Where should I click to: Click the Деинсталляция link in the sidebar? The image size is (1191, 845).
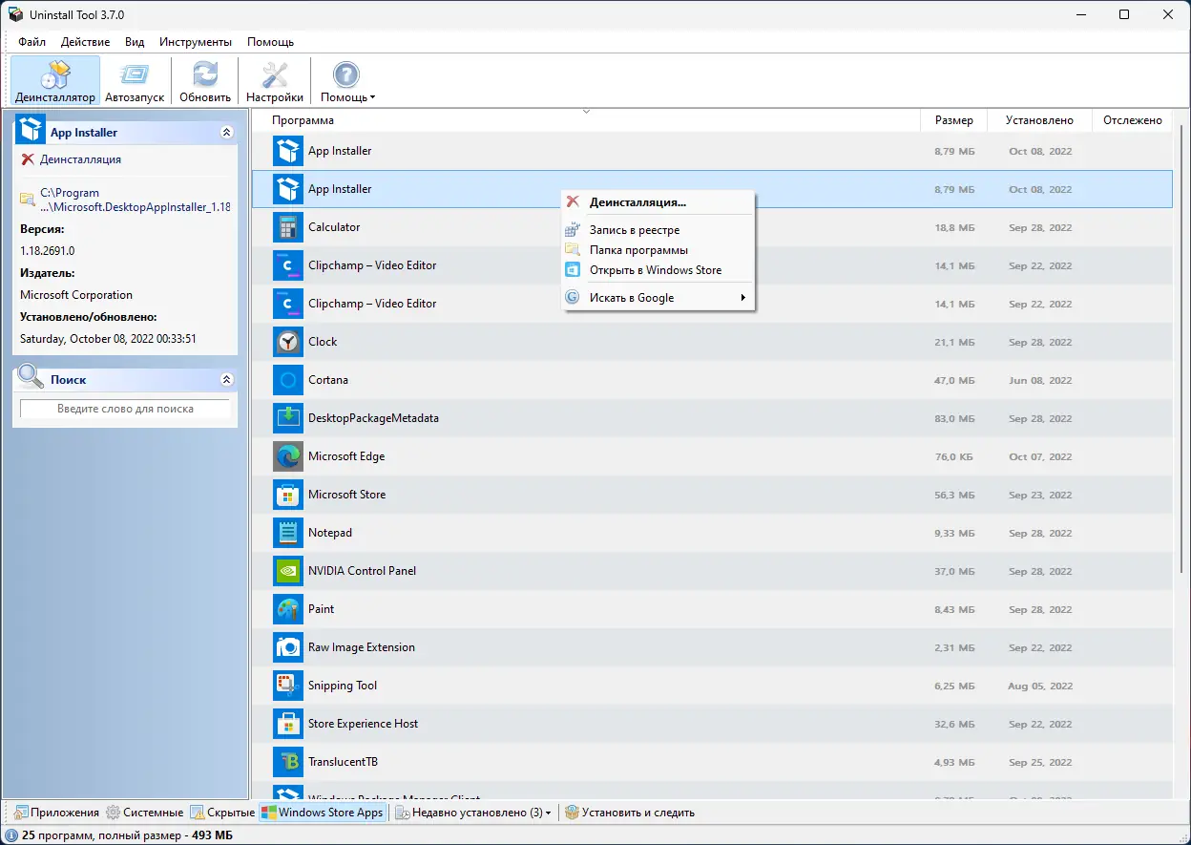coord(80,159)
